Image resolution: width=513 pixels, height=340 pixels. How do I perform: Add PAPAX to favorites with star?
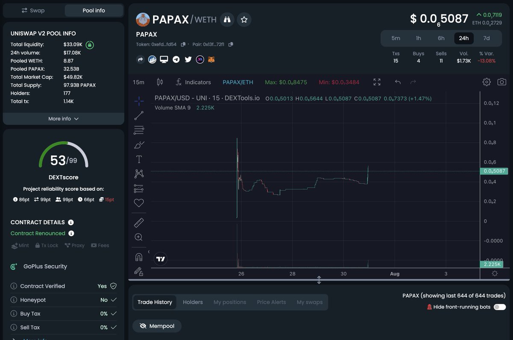[x=244, y=20]
